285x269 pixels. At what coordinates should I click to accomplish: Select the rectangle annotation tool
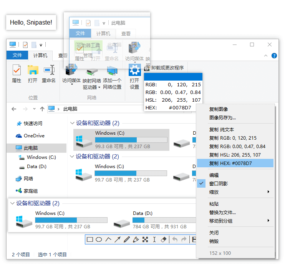coord(90,239)
